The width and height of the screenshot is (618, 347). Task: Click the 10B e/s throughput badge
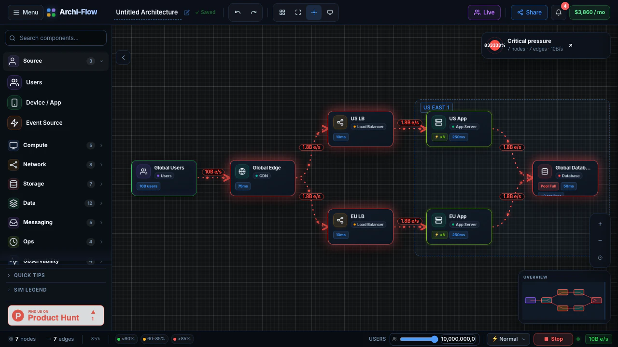tap(599, 339)
